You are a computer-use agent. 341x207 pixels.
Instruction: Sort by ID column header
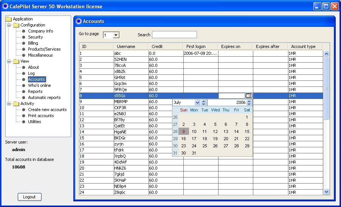click(x=96, y=46)
